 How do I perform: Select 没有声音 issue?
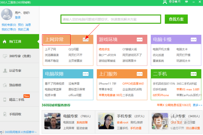74,84
